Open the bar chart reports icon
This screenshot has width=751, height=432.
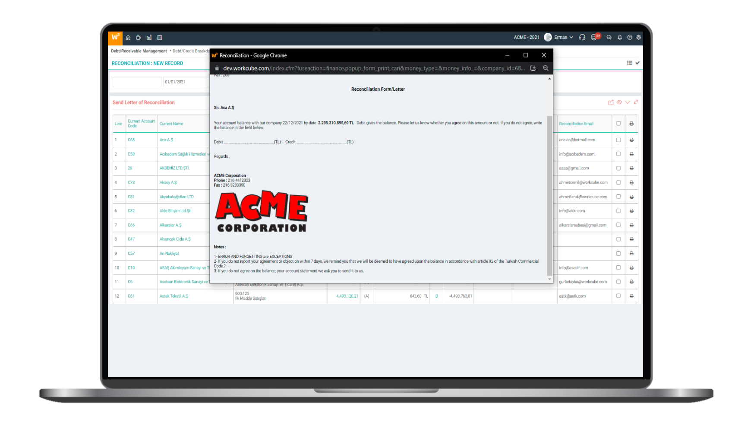(149, 38)
